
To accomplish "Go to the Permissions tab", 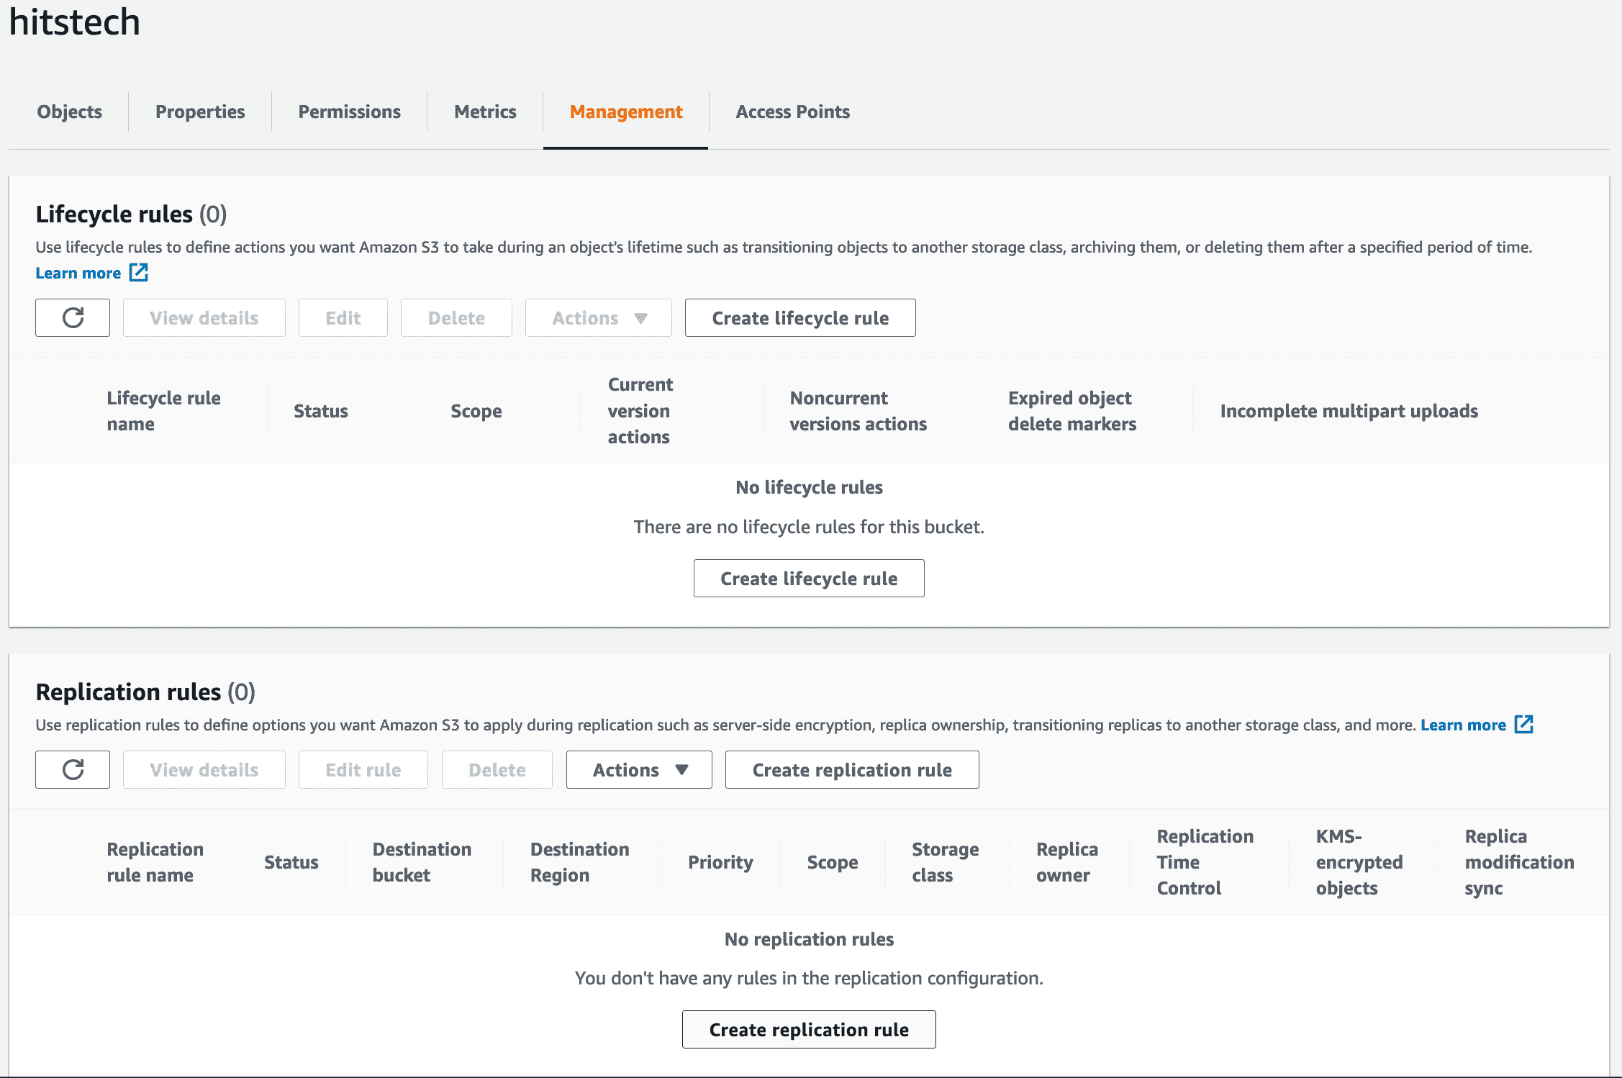I will 349,112.
